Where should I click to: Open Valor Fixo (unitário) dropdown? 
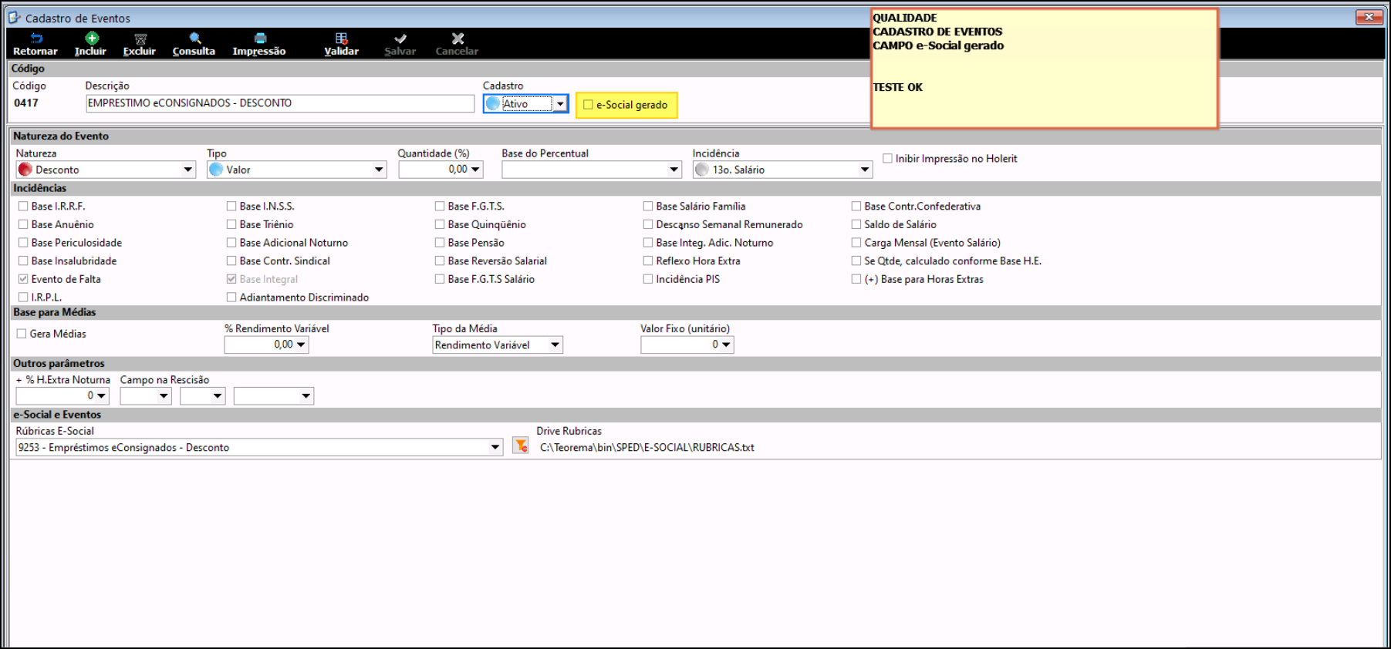tap(726, 345)
